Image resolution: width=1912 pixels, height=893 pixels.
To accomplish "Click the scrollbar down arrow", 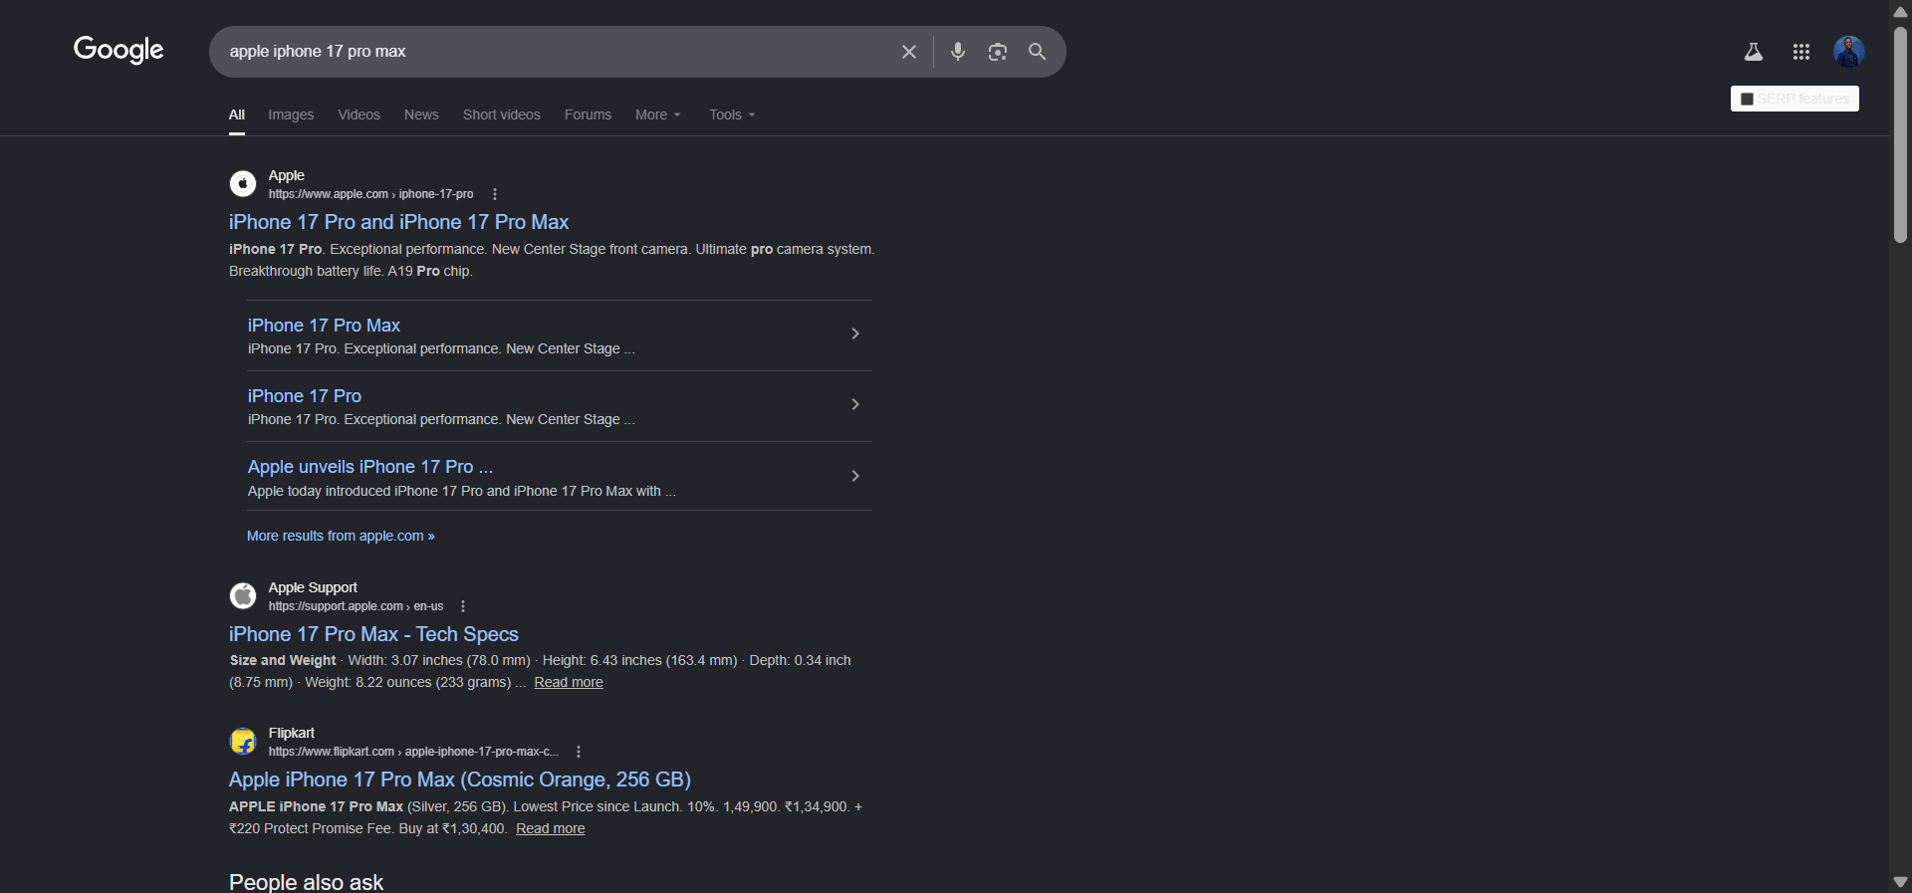I will tap(1900, 882).
